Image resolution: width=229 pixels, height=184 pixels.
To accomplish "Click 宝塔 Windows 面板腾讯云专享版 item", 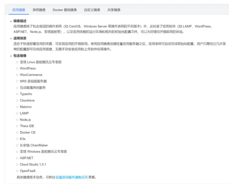I will (43, 152).
